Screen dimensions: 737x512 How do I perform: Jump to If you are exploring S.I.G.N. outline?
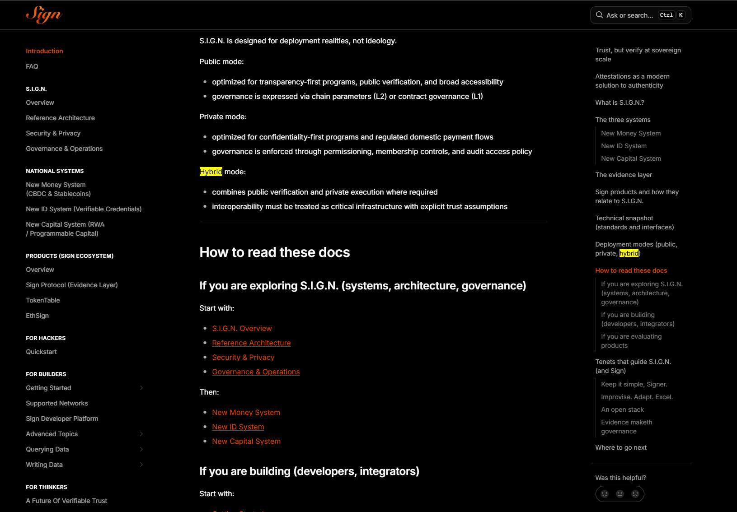pos(642,293)
